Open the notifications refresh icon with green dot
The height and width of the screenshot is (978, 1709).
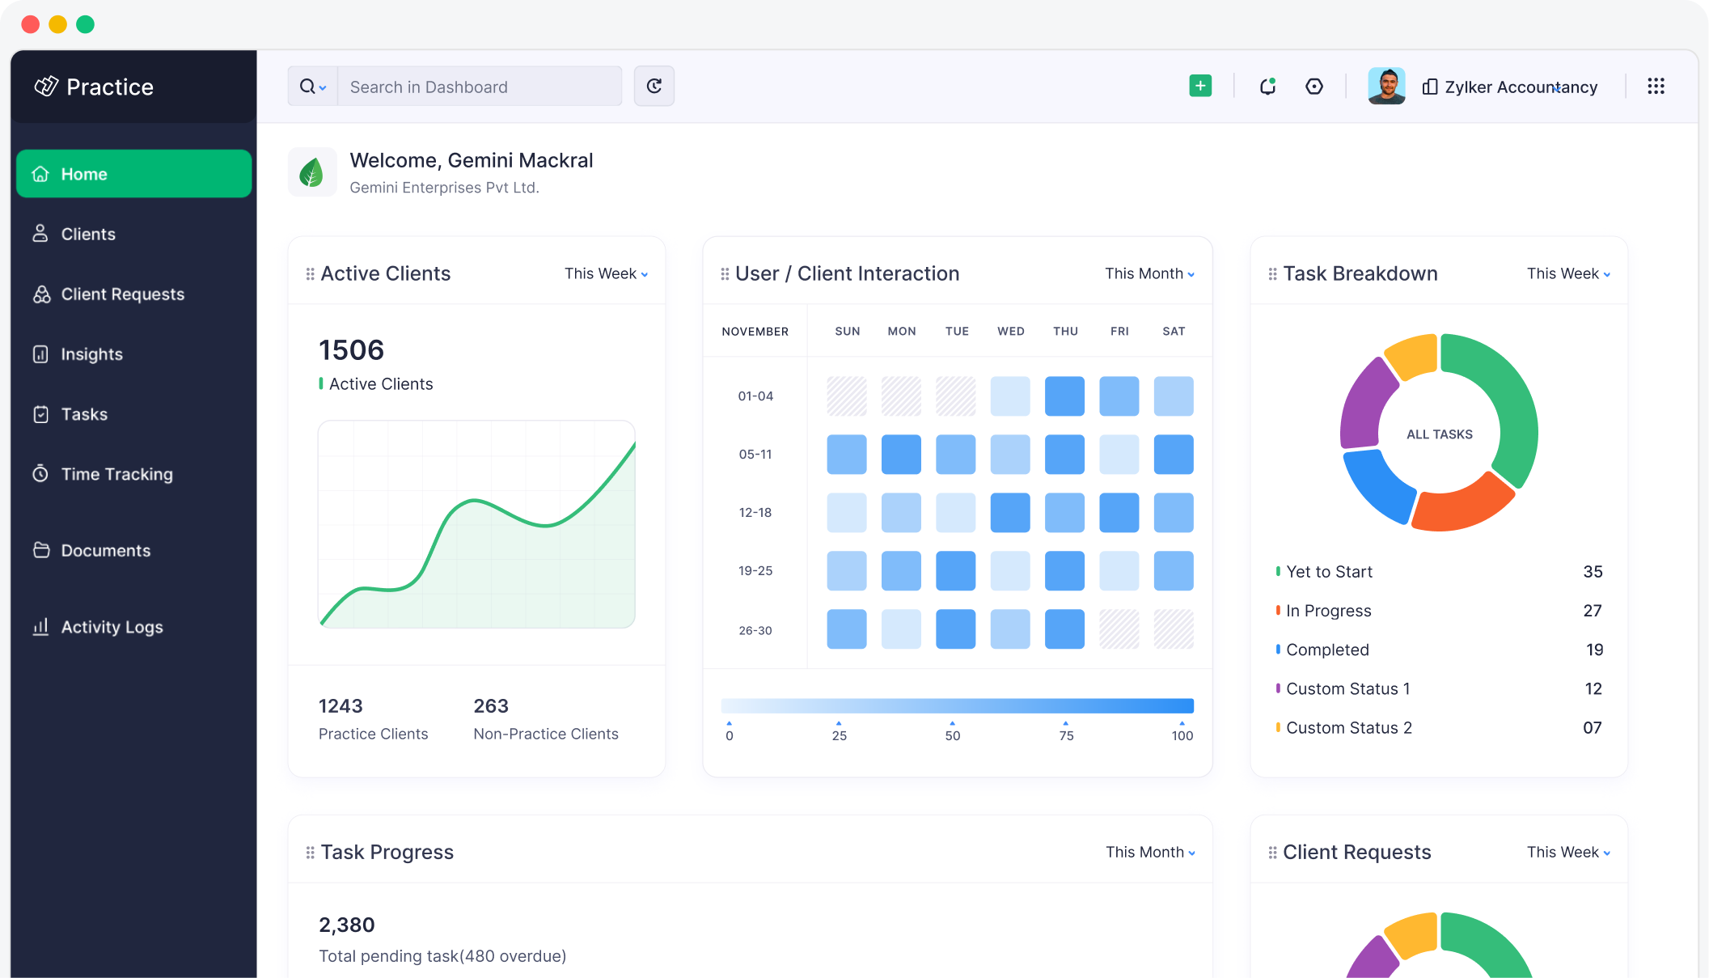coord(1267,86)
